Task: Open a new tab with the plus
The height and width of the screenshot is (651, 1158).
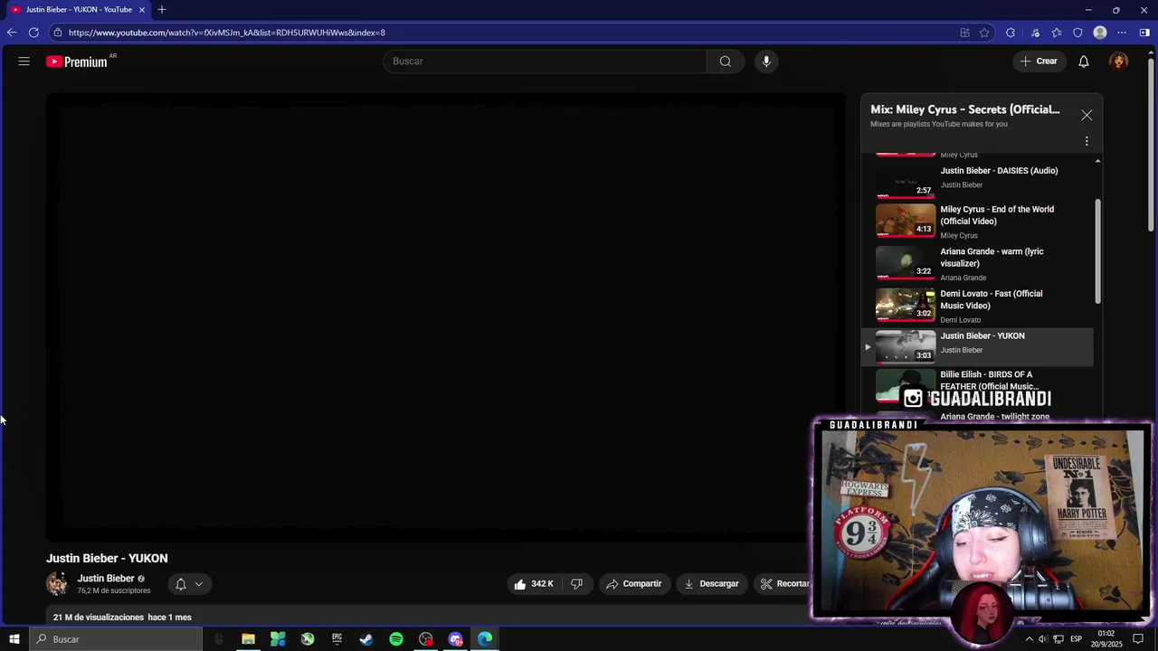Action: click(x=162, y=10)
